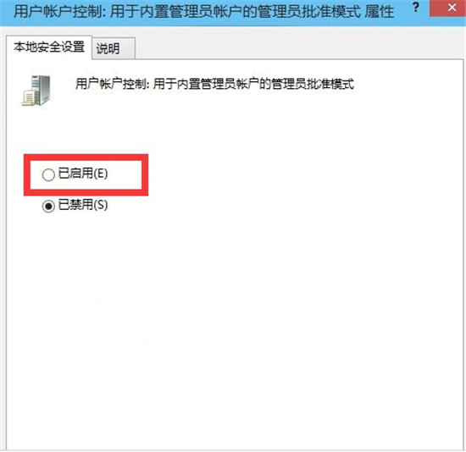Image resolution: width=466 pixels, height=452 pixels.
Task: Click the 管理员批准模式 text in heading
Action: click(x=313, y=84)
